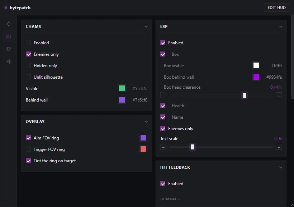This screenshot has height=207, width=294.
Task: Click the #5fc47a hex value
Action: click(140, 89)
